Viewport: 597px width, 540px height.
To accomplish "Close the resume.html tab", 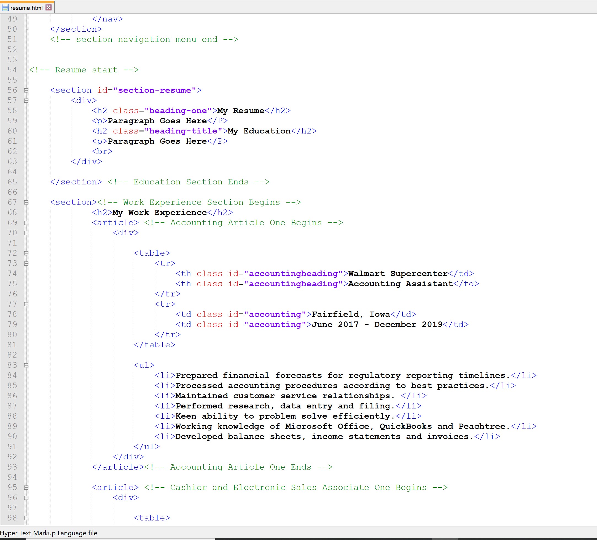I will coord(49,7).
